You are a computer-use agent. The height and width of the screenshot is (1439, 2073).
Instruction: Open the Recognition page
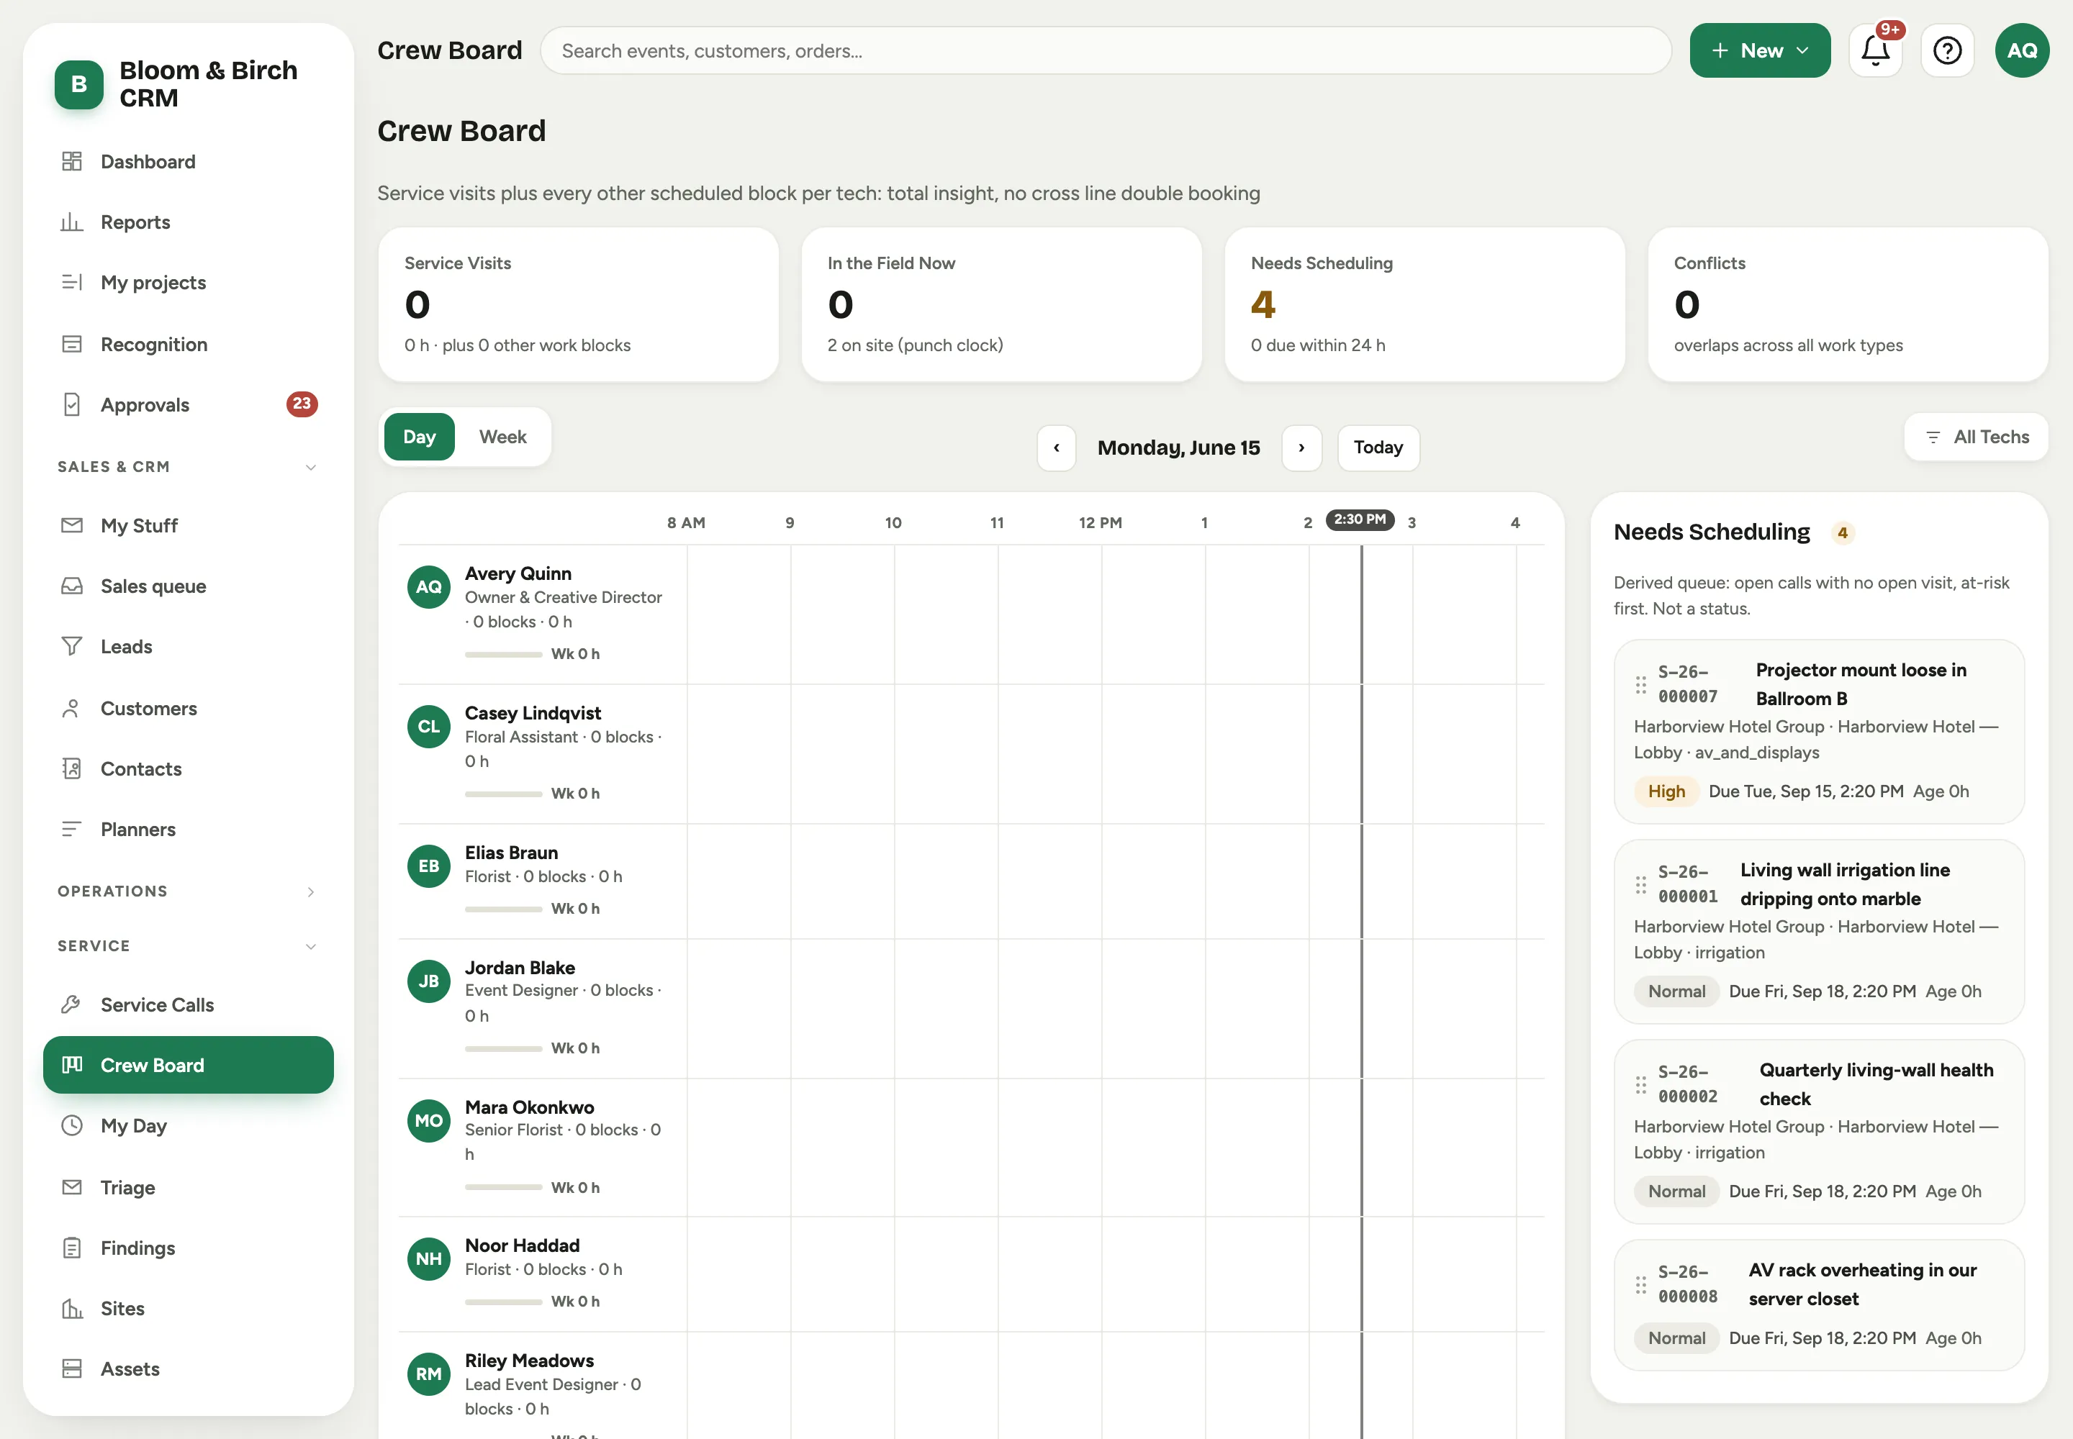coord(189,345)
